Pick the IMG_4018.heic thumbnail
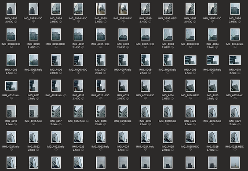 click(123, 111)
